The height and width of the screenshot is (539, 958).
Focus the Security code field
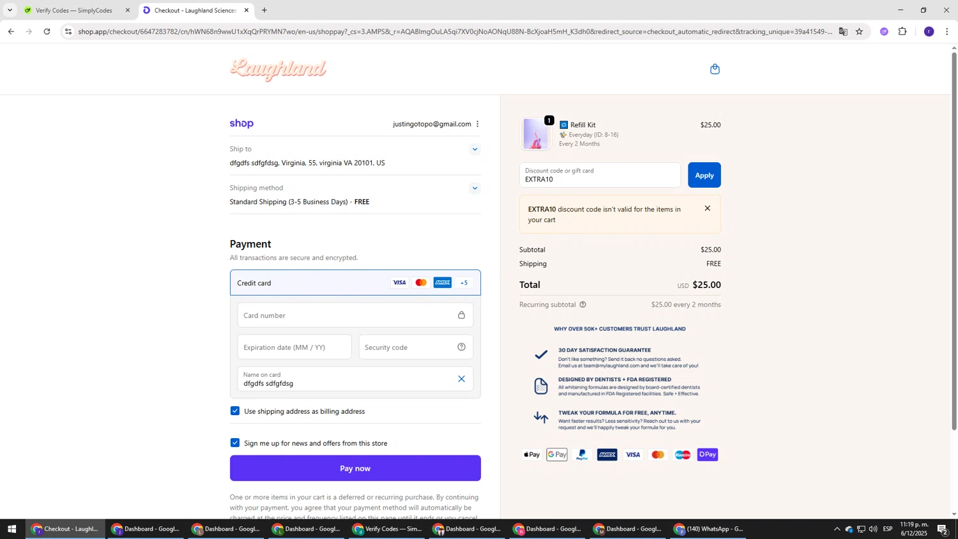416,347
